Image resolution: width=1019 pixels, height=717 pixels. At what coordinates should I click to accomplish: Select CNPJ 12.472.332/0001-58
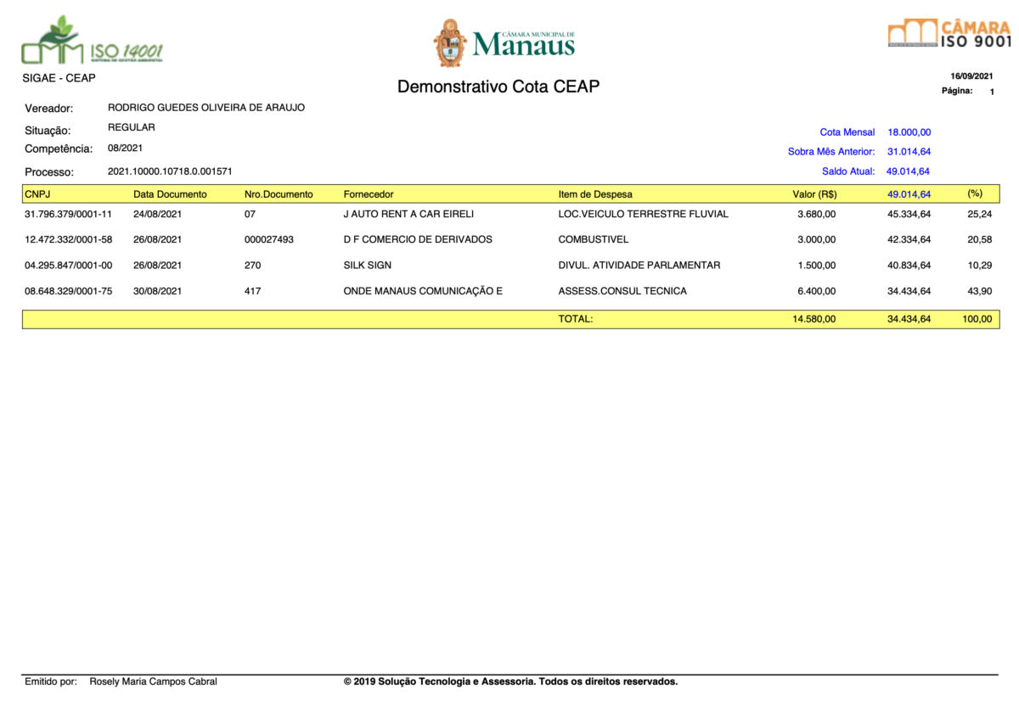pos(69,239)
